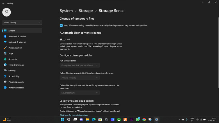Image resolution: width=219 pixels, height=123 pixels.
Task: Click the Personalization paintbrush icon
Action: tap(5, 48)
